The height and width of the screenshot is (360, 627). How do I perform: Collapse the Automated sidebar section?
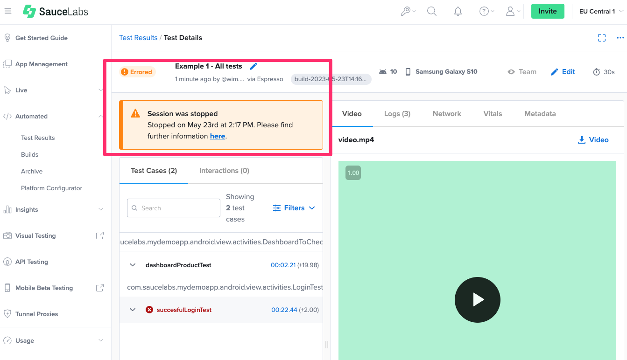101,116
